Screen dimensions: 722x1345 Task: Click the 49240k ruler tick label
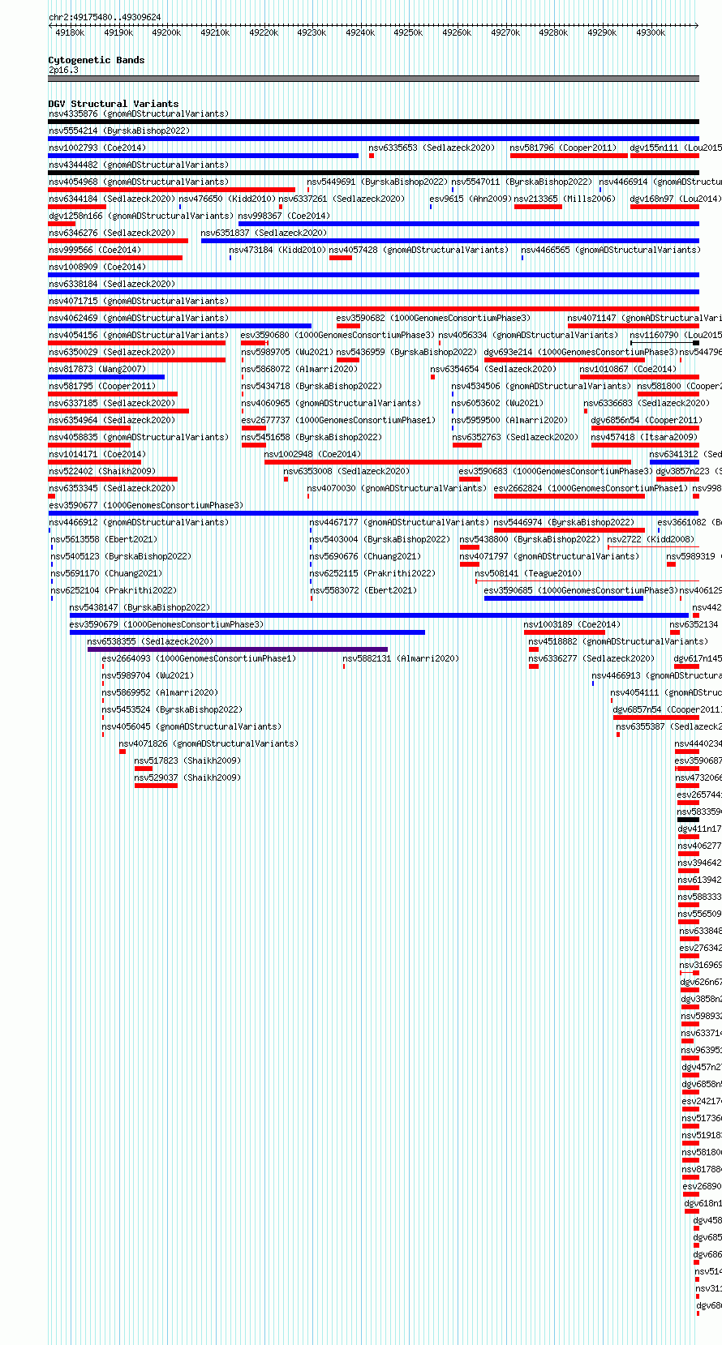tap(360, 32)
